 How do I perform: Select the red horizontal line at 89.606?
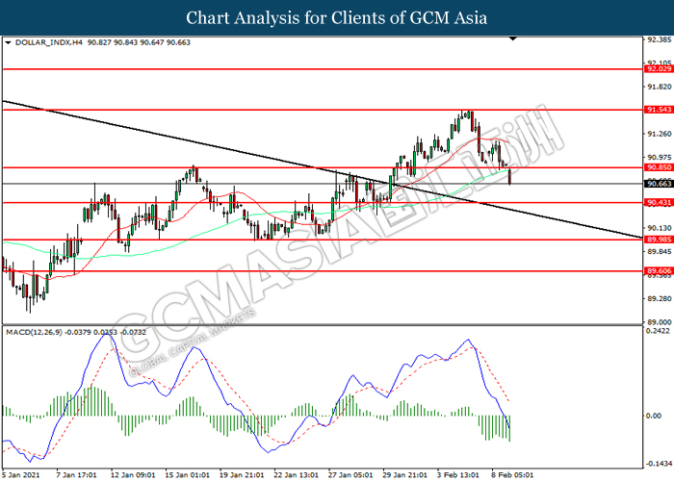(323, 271)
